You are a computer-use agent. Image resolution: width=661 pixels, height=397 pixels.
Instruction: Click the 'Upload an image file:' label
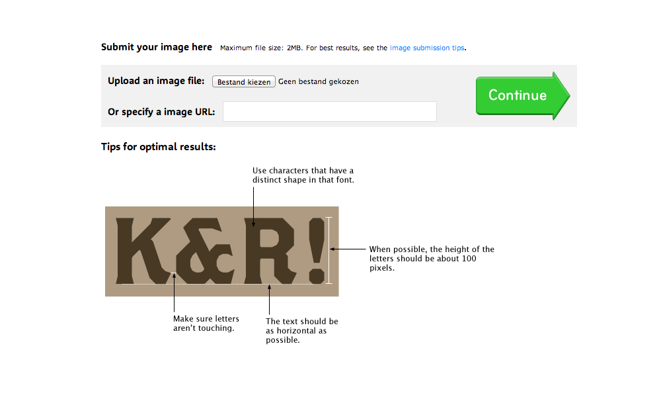point(156,81)
